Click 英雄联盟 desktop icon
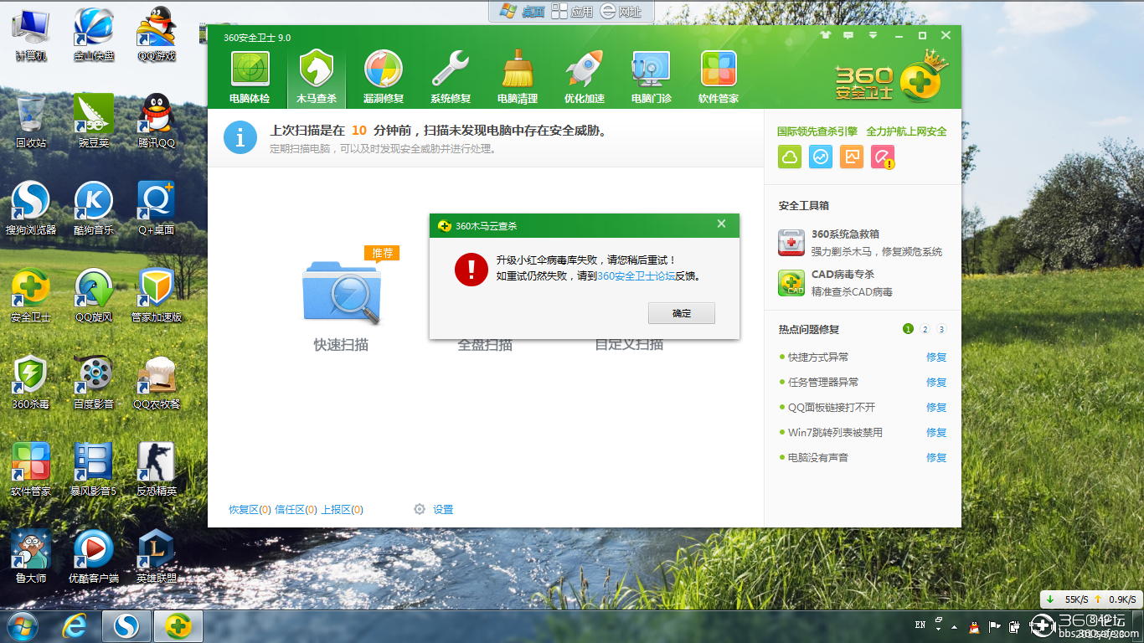The height and width of the screenshot is (643, 1144). pos(157,557)
